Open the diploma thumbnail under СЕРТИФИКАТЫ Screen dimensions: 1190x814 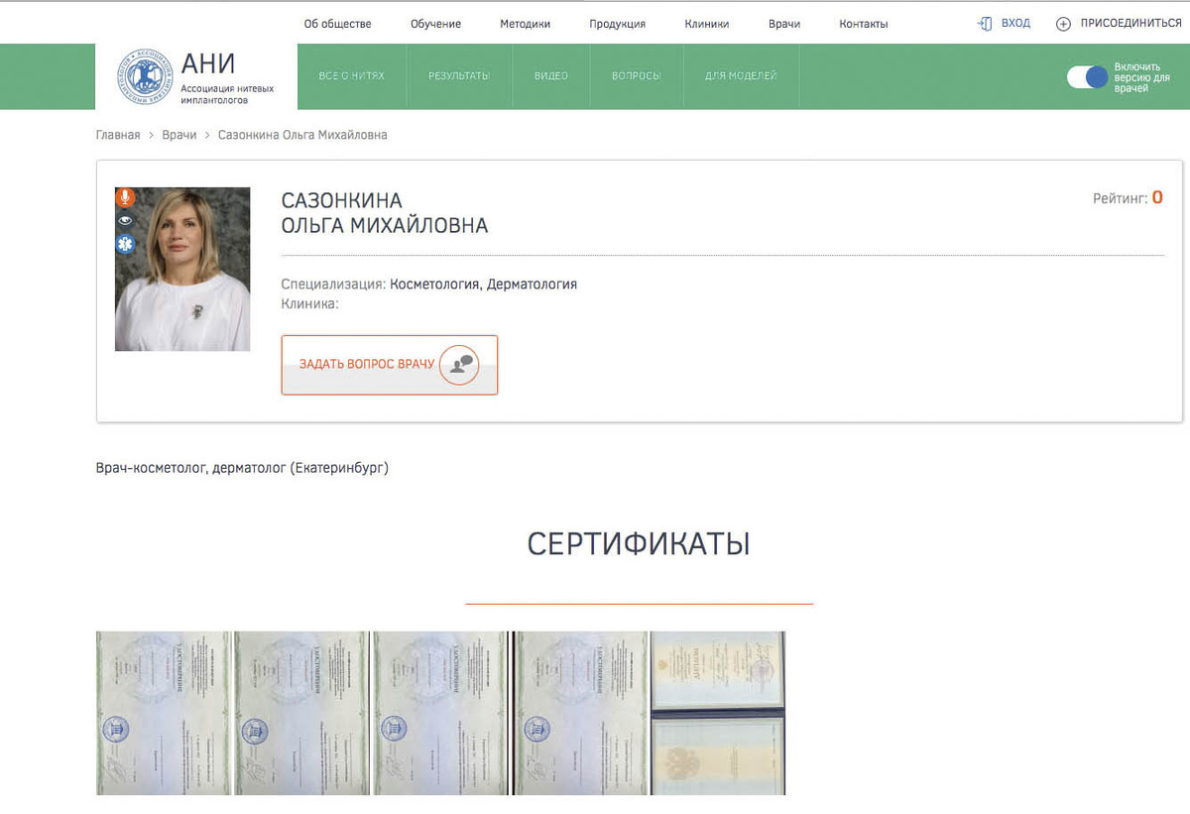pos(718,713)
